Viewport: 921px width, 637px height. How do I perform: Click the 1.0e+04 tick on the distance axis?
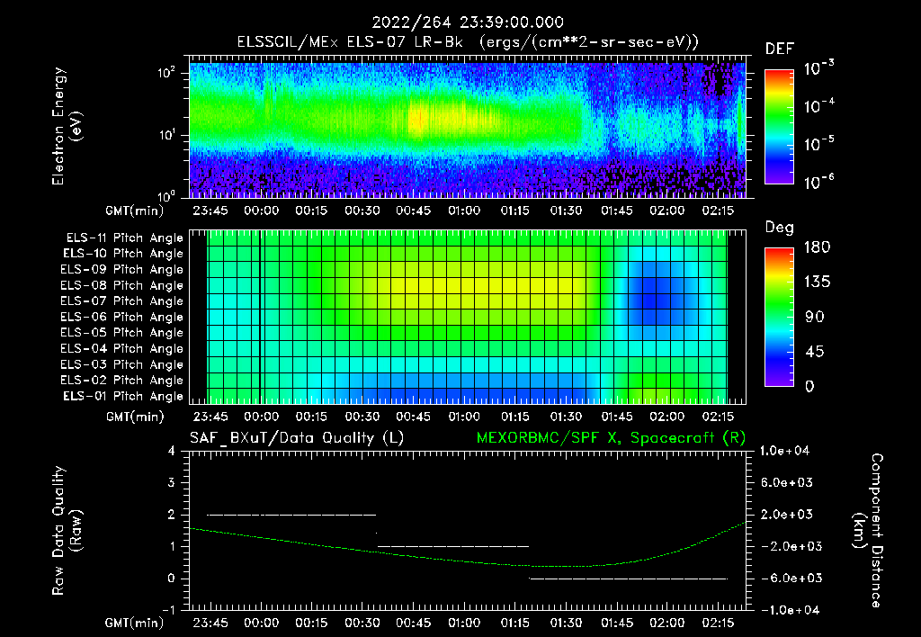tap(784, 452)
